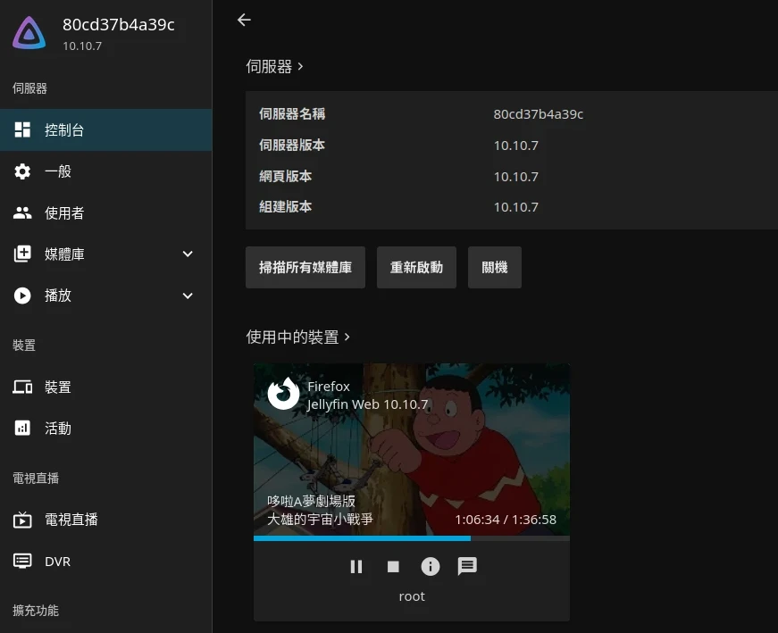Select 控制台 dashboard in sidebar

[x=64, y=130]
